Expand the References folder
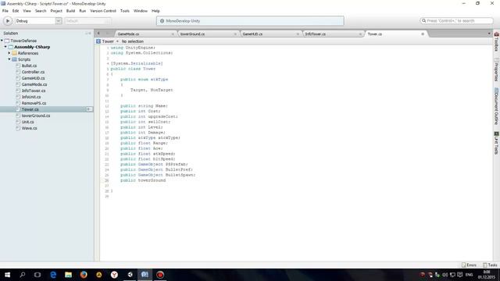Image resolution: width=500 pixels, height=281 pixels. click(9, 53)
